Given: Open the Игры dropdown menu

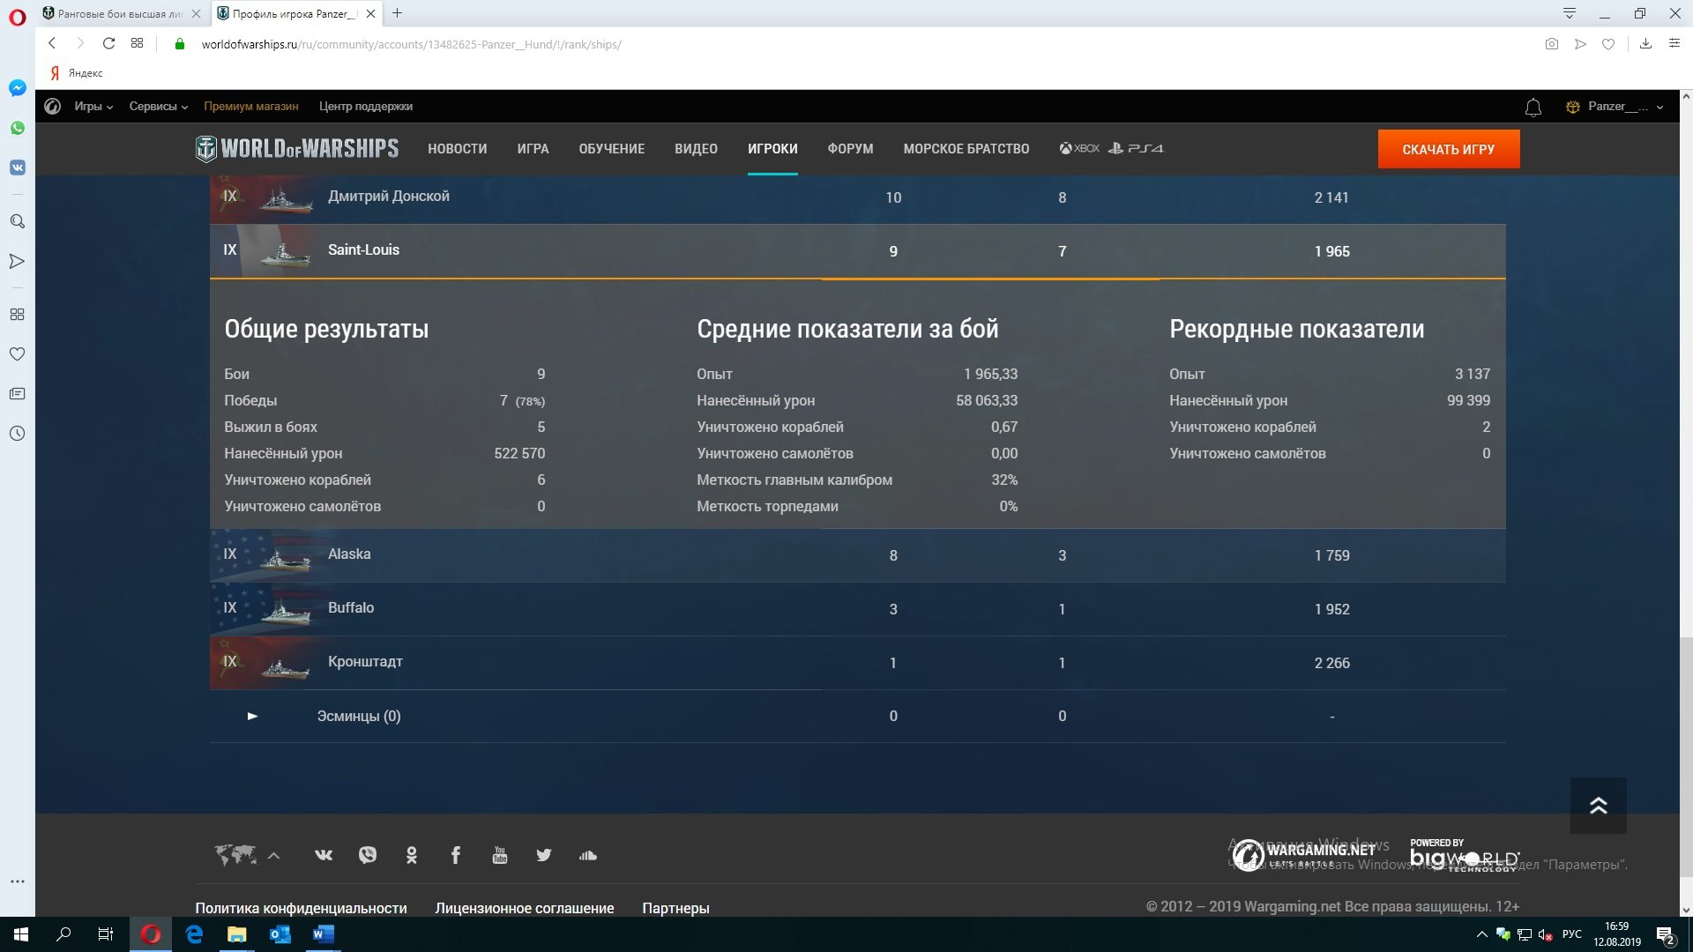Looking at the screenshot, I should (93, 107).
